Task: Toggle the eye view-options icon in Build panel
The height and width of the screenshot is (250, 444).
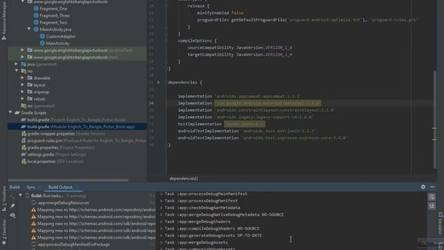Action: pyautogui.click(x=12, y=215)
